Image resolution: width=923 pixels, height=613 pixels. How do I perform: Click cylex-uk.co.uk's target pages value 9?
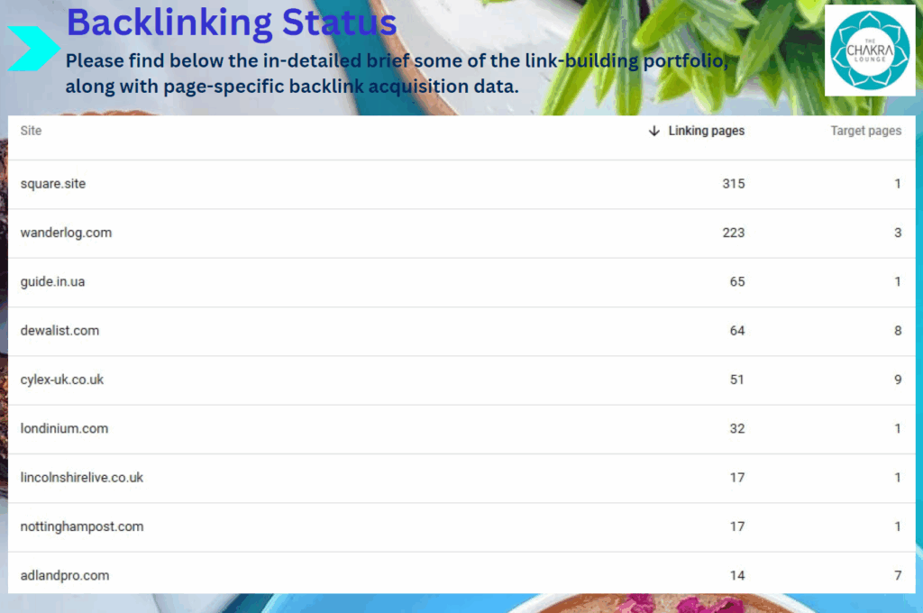[x=898, y=380]
